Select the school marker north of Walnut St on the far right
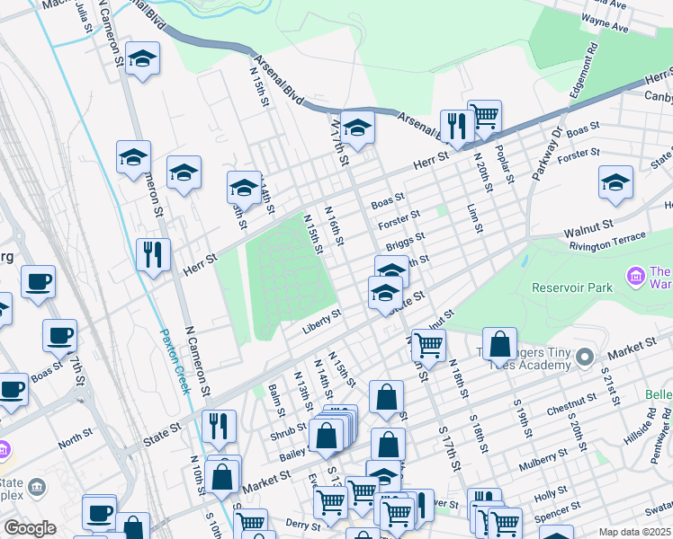The width and height of the screenshot is (673, 539). (615, 184)
